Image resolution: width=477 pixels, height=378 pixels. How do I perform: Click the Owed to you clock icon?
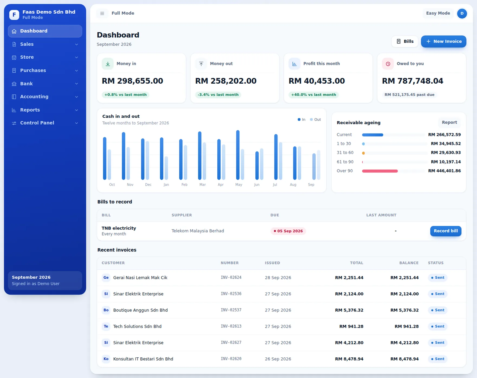(x=388, y=64)
